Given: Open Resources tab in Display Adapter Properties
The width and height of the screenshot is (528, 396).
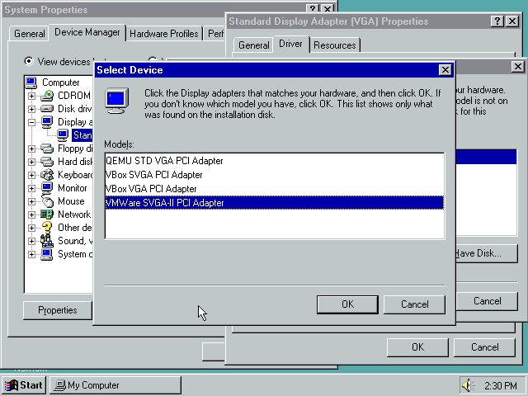Looking at the screenshot, I should pos(335,45).
